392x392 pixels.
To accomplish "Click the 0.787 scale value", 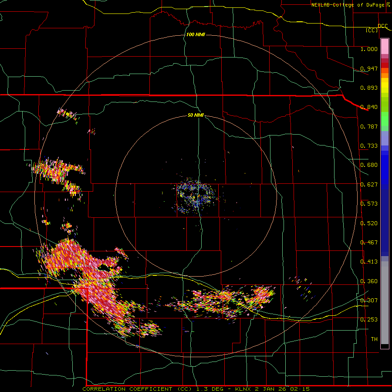I will (369, 126).
